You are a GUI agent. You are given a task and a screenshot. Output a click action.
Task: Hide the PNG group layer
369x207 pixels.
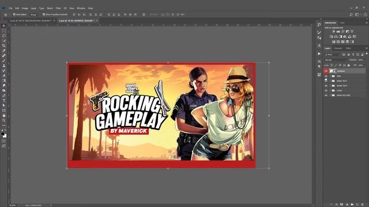(x=326, y=76)
